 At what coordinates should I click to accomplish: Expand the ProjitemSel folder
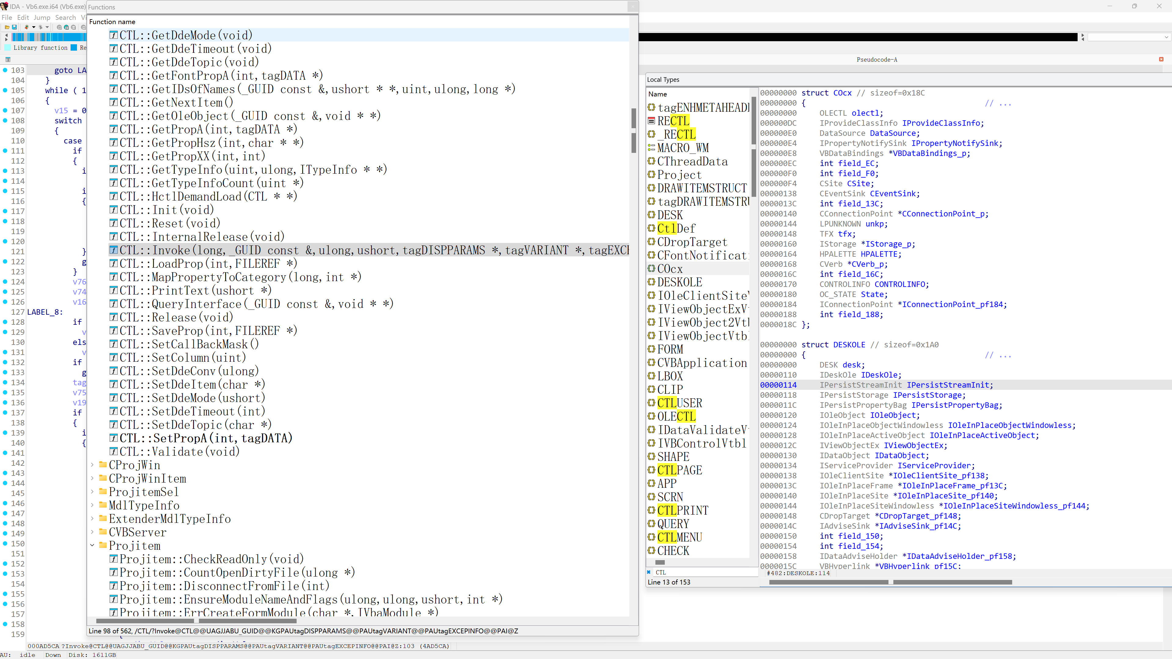click(92, 492)
